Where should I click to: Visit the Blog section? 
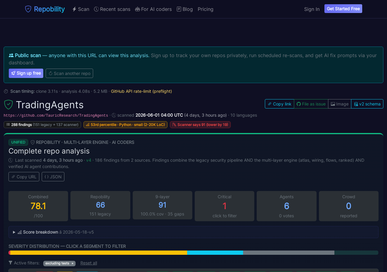[x=185, y=9]
